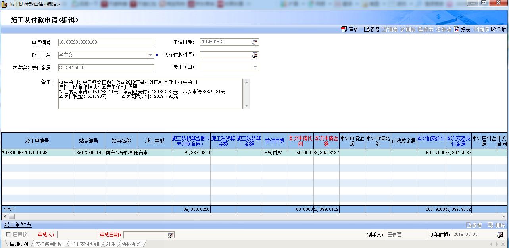Screen dimensions: 509x248
Task: Go to next record with 后项
Action: [499, 30]
